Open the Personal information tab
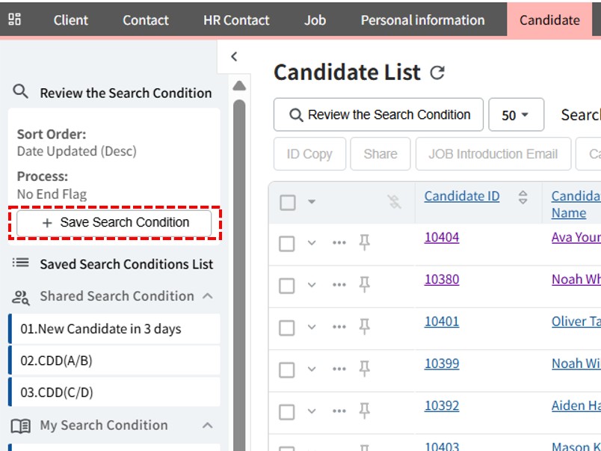 pyautogui.click(x=422, y=20)
